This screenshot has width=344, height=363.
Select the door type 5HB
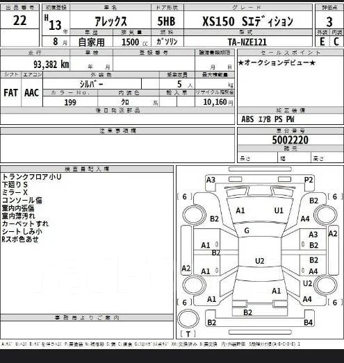coord(166,22)
